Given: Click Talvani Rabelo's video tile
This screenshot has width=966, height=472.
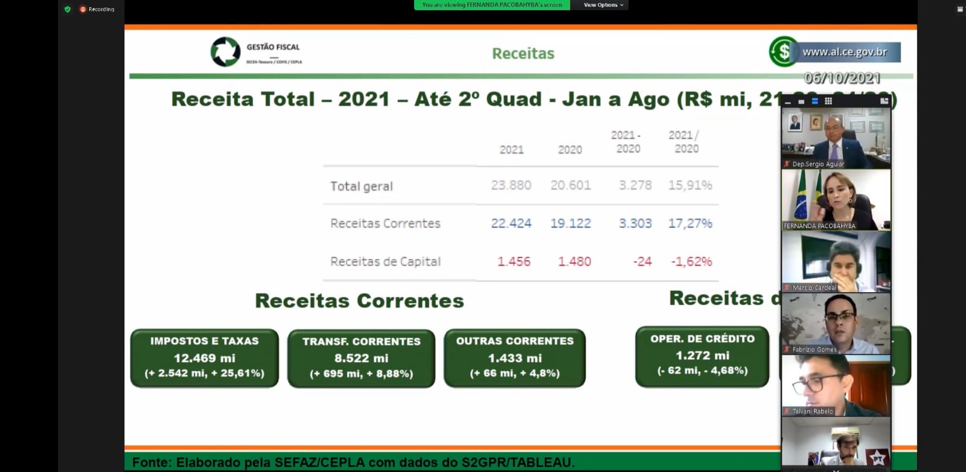Looking at the screenshot, I should pyautogui.click(x=836, y=385).
